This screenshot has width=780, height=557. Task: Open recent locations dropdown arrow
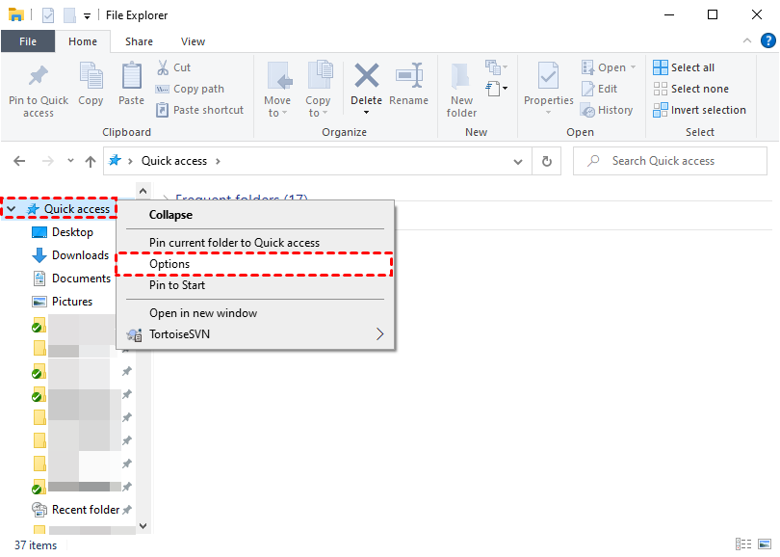(70, 160)
